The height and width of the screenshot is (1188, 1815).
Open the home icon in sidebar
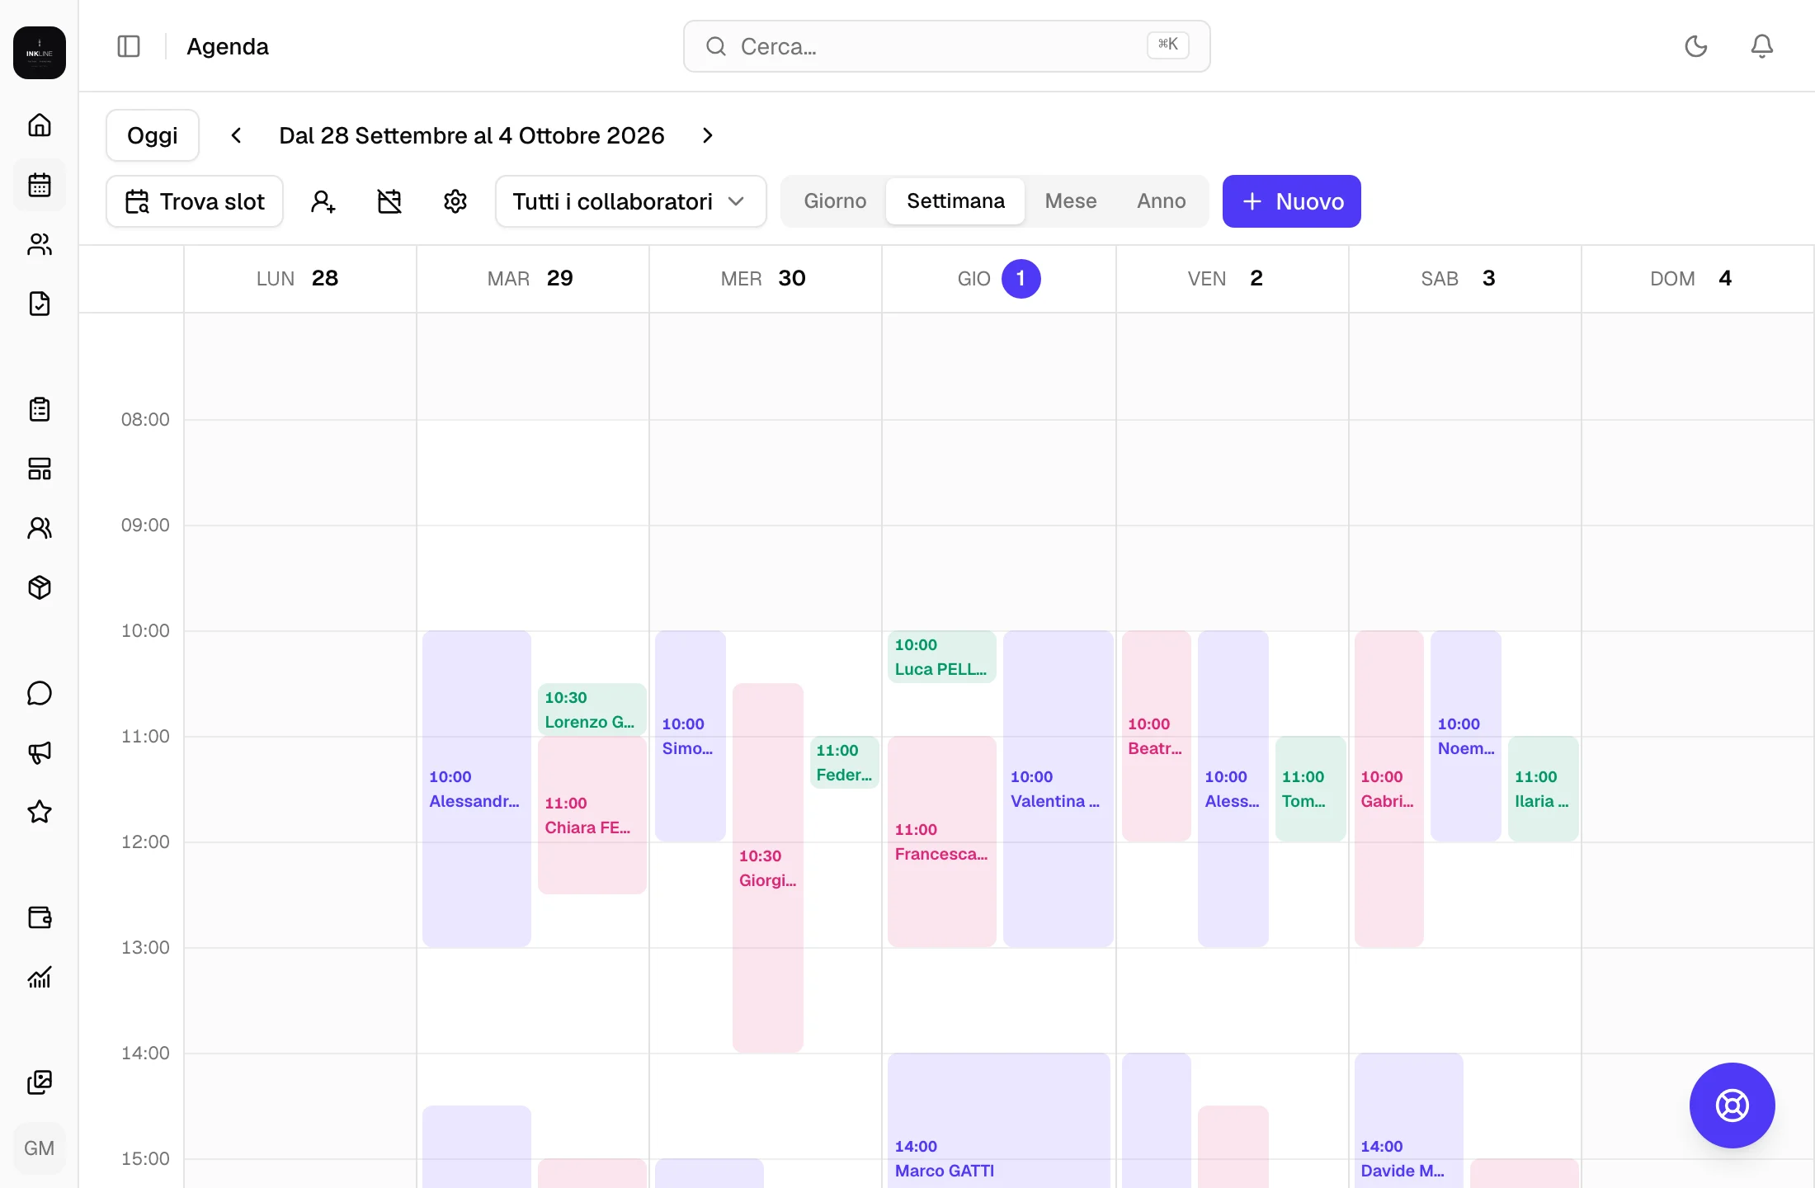[40, 125]
